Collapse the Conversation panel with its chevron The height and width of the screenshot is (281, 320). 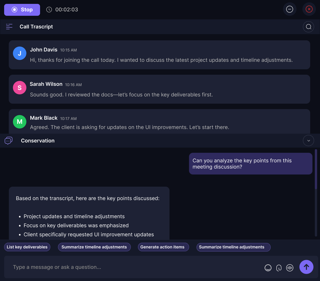click(308, 140)
